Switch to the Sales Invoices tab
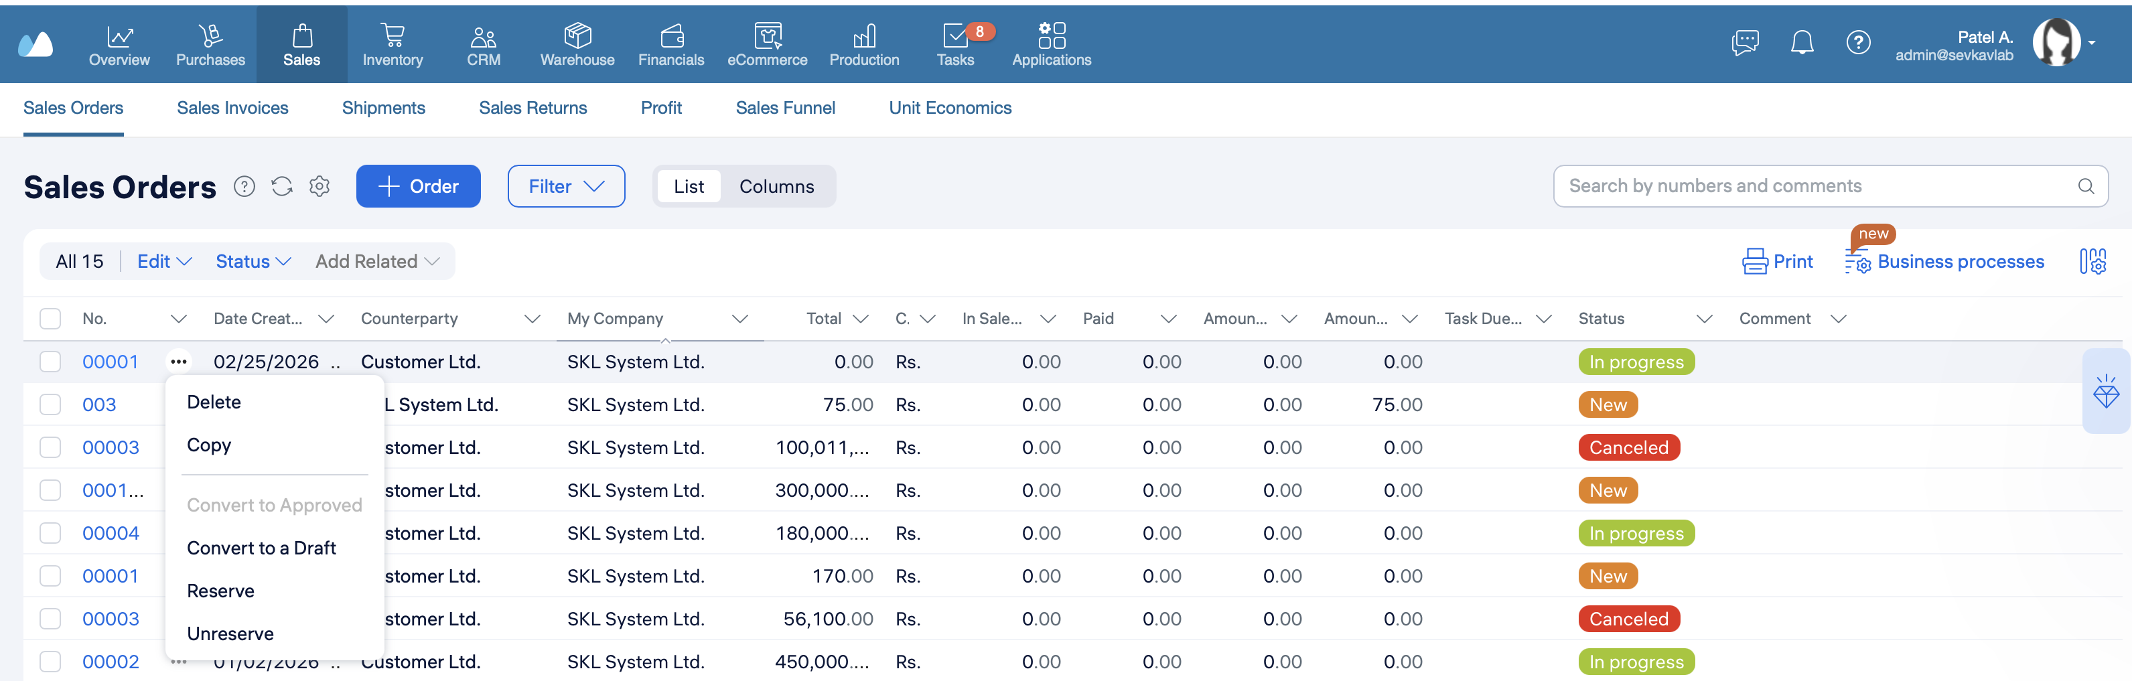This screenshot has width=2132, height=681. click(x=232, y=108)
